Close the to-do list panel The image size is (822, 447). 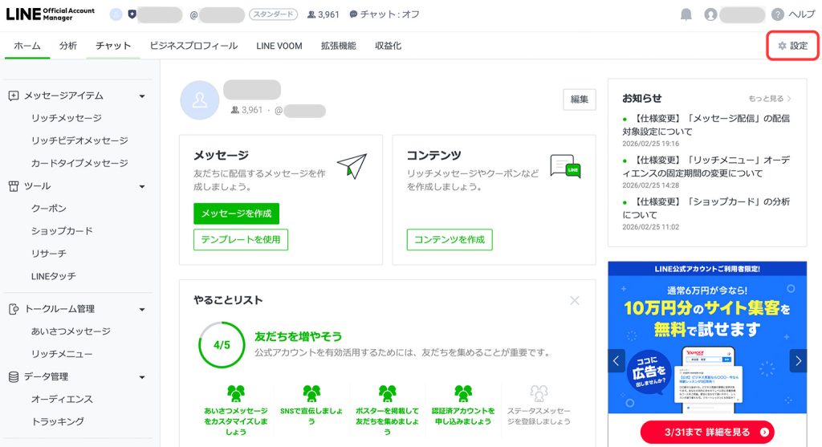575,300
